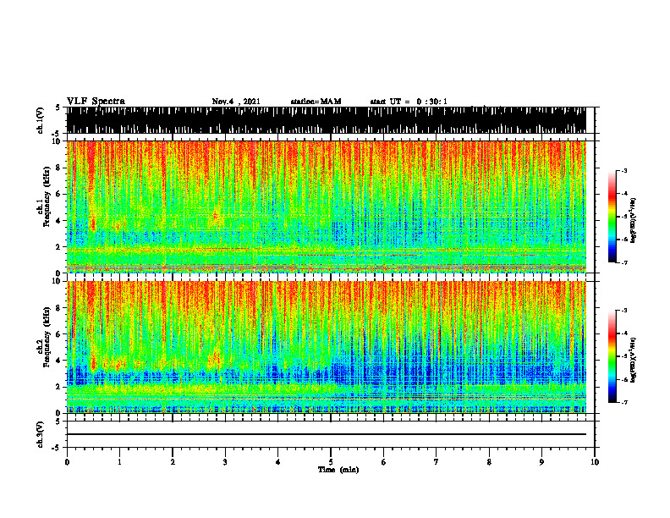Click the "ch.1(V)" axis label

(x=41, y=120)
